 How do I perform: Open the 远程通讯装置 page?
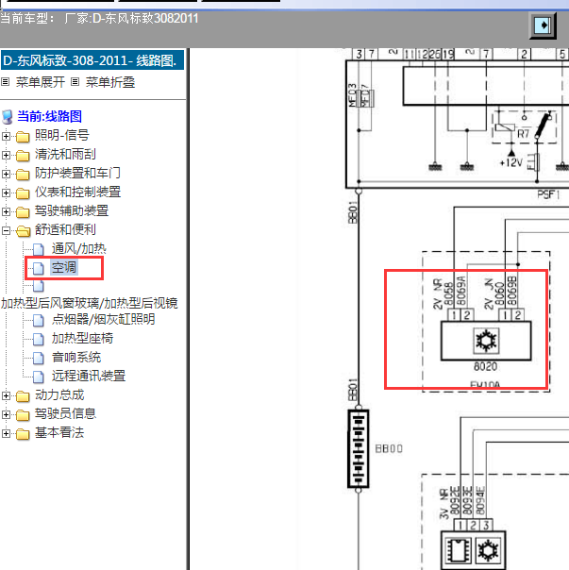89,377
